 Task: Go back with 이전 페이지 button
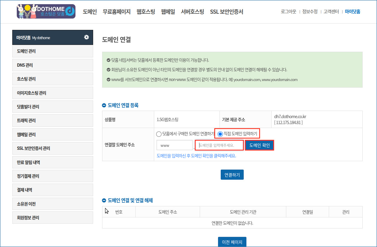pyautogui.click(x=232, y=242)
